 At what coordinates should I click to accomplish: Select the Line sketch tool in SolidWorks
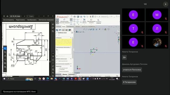71,20
